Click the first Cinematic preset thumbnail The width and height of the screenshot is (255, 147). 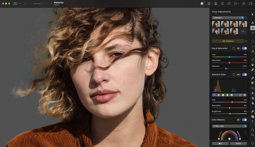click(216, 24)
